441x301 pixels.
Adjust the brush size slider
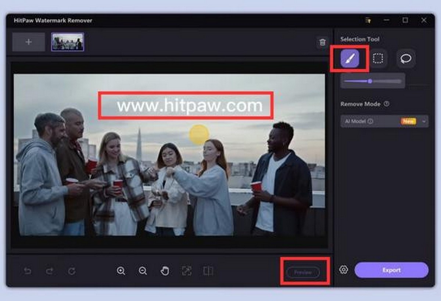coord(373,81)
